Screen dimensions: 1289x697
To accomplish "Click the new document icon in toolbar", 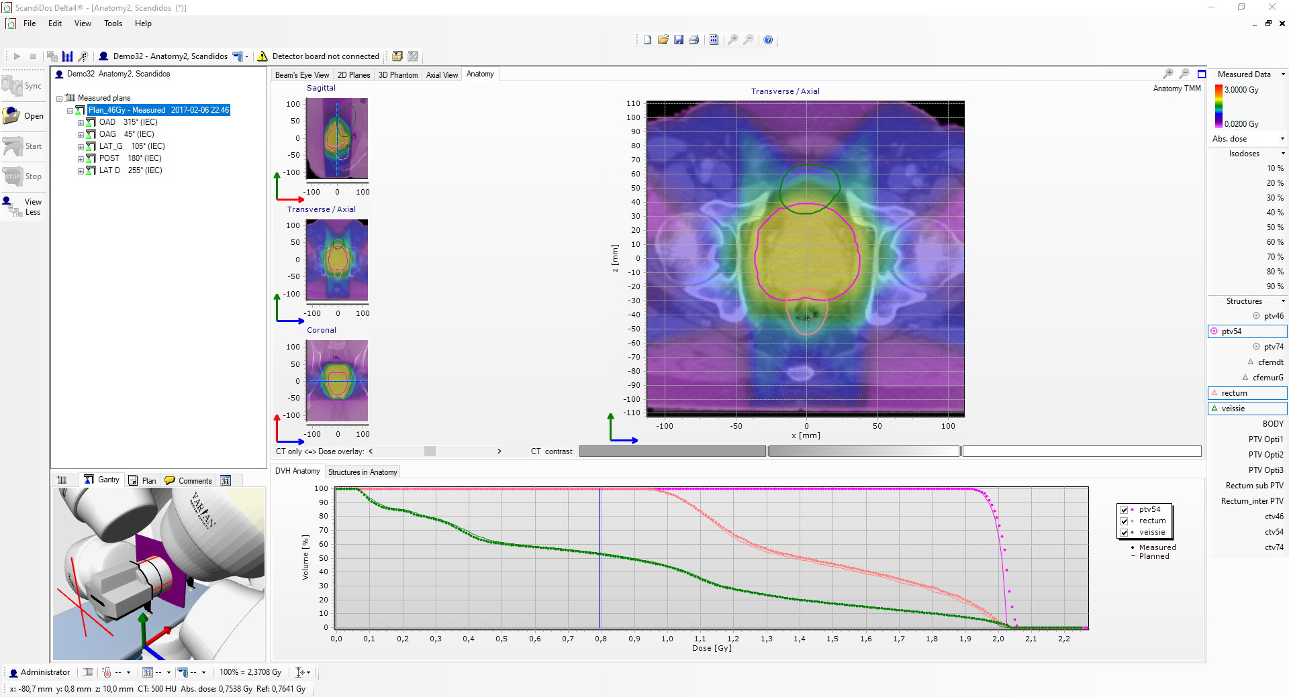I will coord(647,40).
